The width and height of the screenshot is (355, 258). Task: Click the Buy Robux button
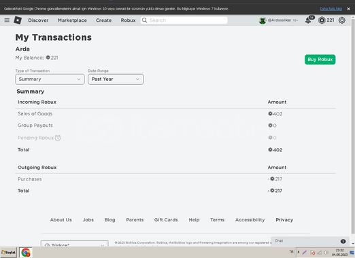coord(320,60)
